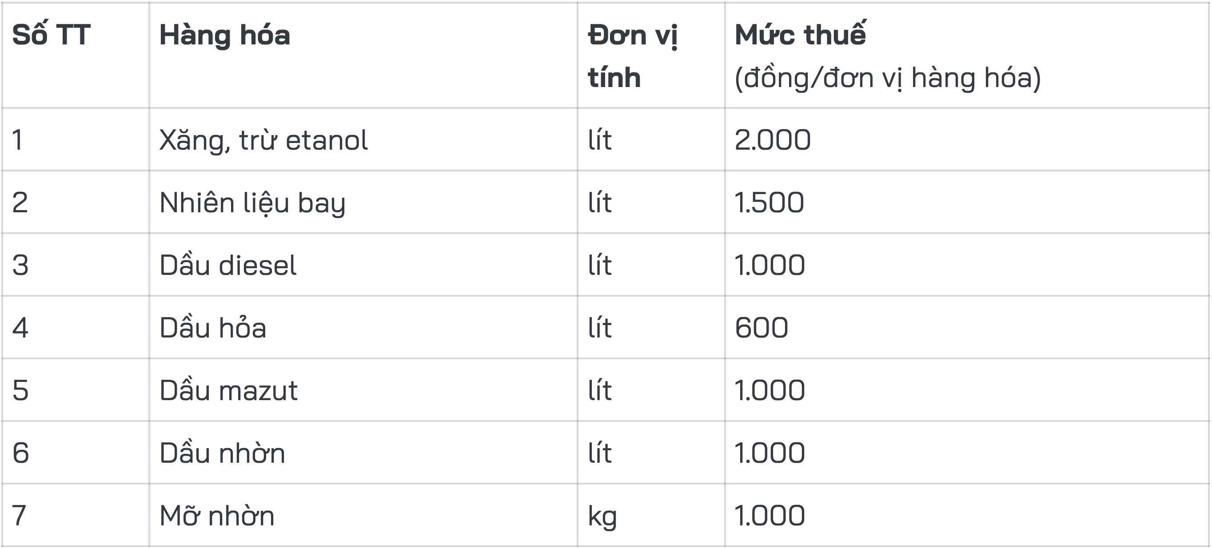Click the "(đồng/đơn vị hàng hóa)" subtitle text
Image resolution: width=1212 pixels, height=548 pixels.
(x=887, y=78)
